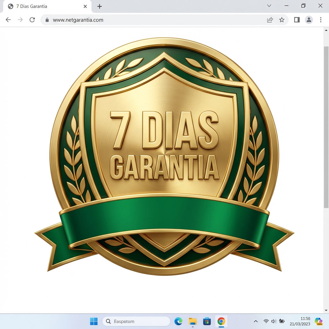Select the 7 Dias Garantia tab

(42, 6)
